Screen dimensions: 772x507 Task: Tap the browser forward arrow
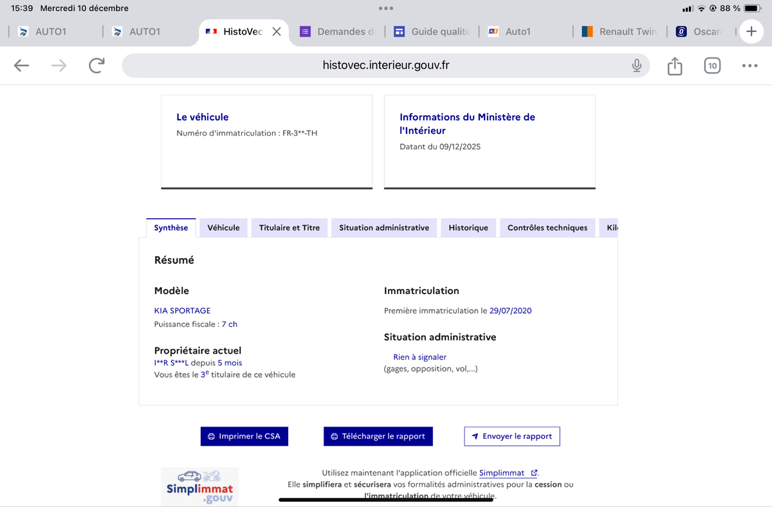point(59,66)
